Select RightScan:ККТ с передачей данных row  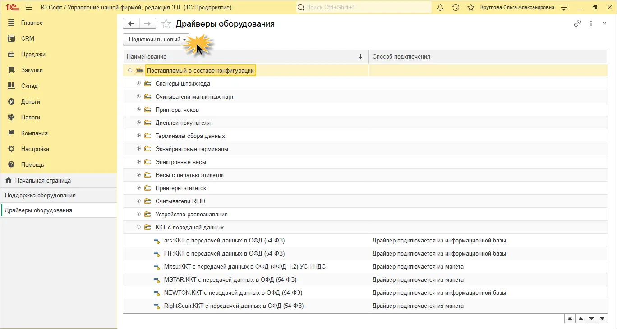(x=365, y=306)
